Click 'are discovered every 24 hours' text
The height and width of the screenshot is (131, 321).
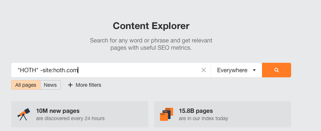pyautogui.click(x=70, y=118)
